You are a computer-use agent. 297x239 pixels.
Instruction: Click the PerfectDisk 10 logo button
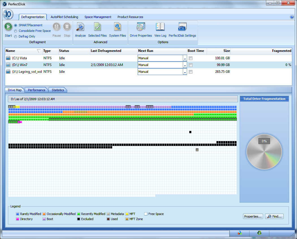8,14
